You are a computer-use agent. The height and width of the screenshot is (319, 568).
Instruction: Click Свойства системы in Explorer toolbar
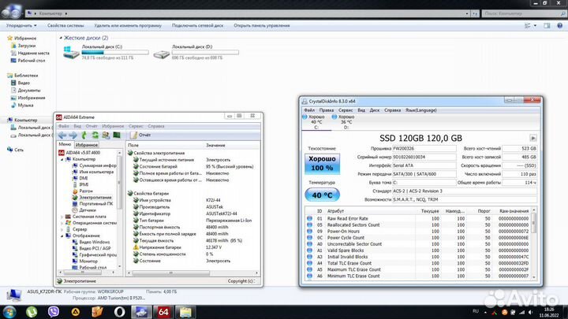[x=65, y=25]
